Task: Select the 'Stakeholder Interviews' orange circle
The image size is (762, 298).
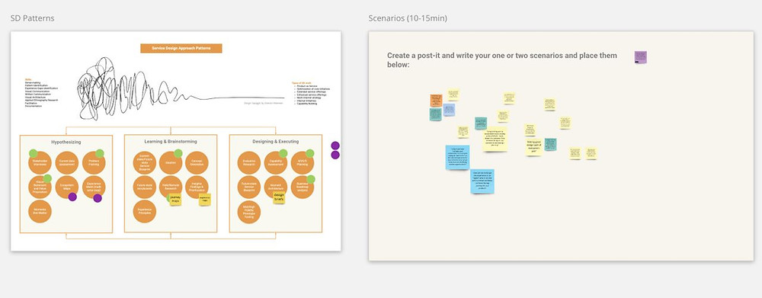Action: 40,163
